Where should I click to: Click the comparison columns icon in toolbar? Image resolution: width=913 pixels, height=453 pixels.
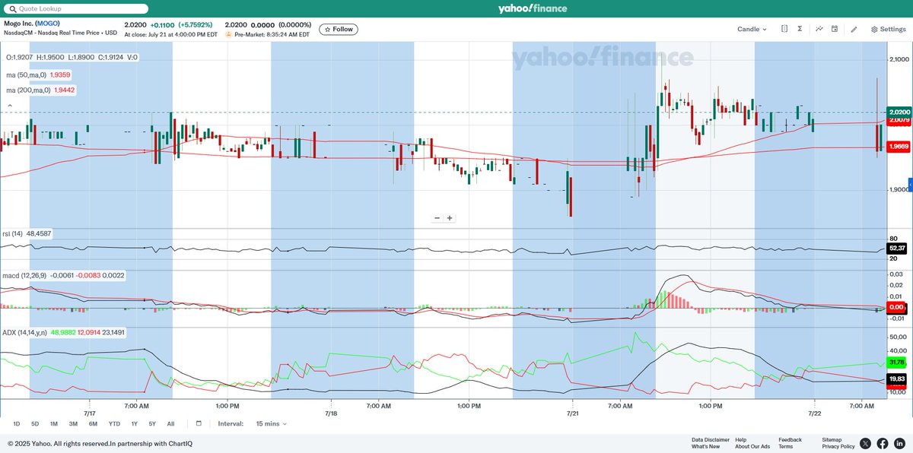[784, 29]
